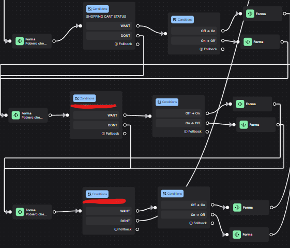Image resolution: width=290 pixels, height=248 pixels.
Task: Click the input port of SHOPPING CART STATUS node
Action: tap(81, 26)
